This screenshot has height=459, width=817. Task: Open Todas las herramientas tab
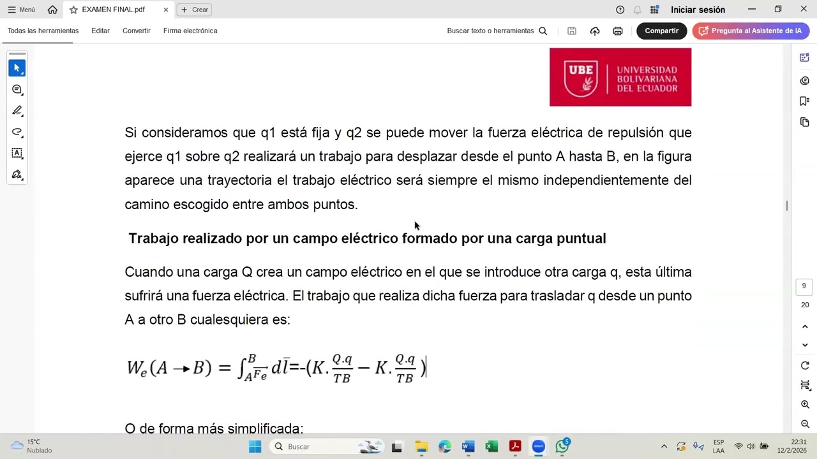43,31
